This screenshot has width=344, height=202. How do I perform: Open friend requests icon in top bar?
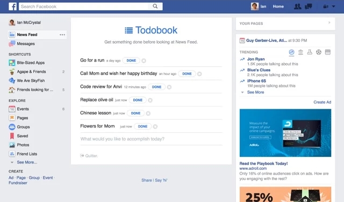pos(297,6)
